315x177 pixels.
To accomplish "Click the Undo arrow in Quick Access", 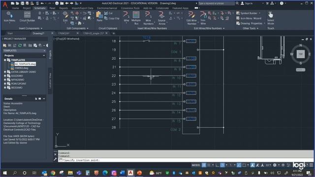I will [x=42, y=3].
